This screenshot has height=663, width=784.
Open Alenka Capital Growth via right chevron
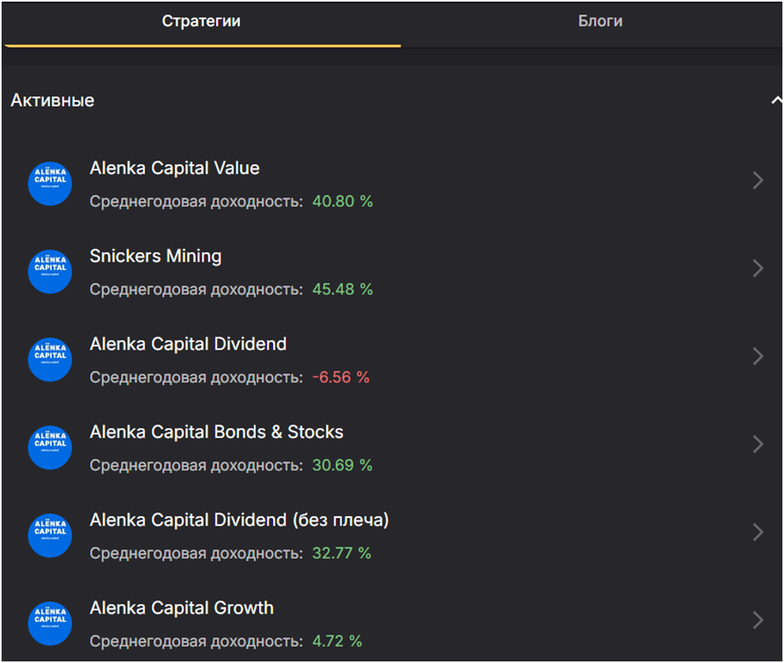(758, 621)
